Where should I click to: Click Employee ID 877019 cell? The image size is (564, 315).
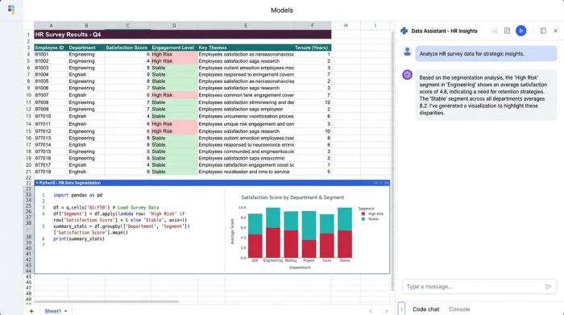(51, 172)
